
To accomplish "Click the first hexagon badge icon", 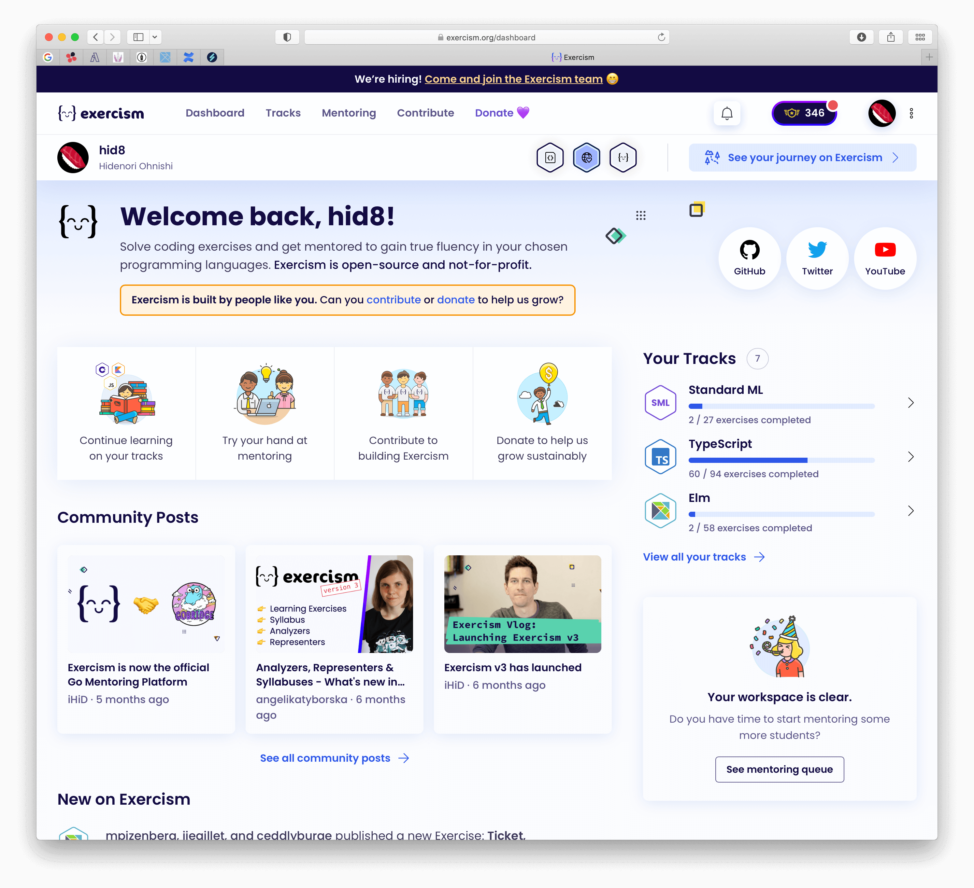I will point(550,158).
